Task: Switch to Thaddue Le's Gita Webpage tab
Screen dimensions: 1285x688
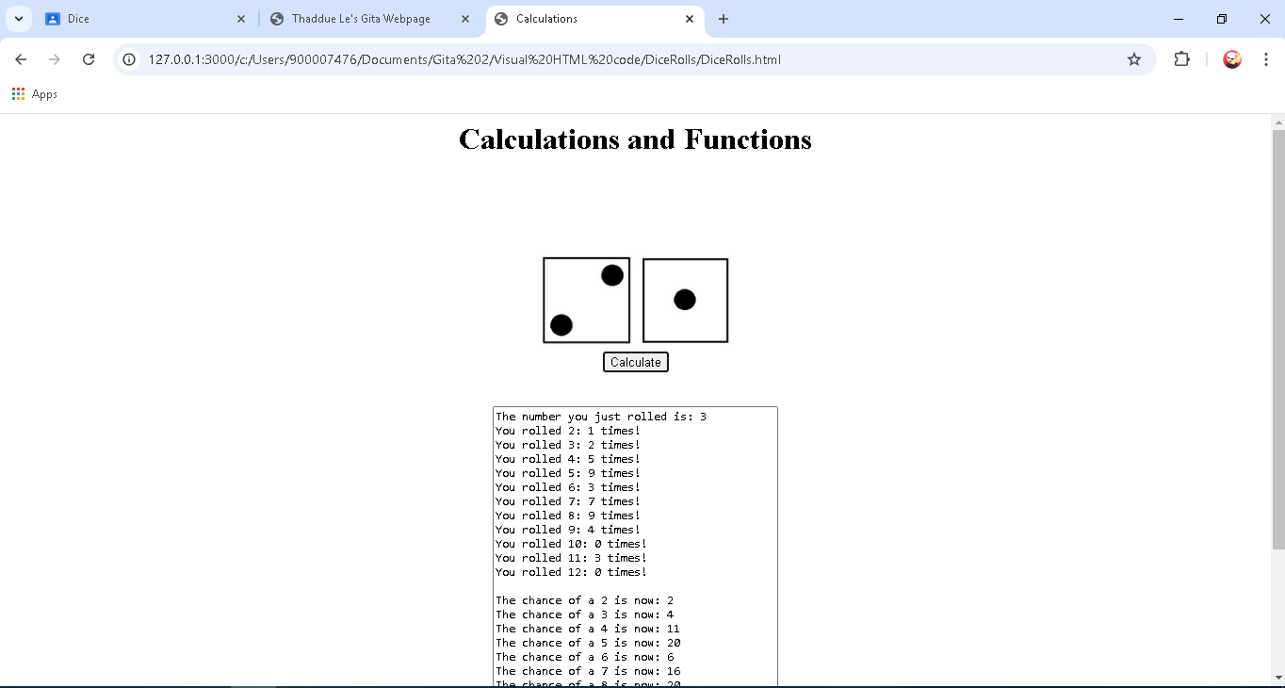Action: click(x=361, y=19)
